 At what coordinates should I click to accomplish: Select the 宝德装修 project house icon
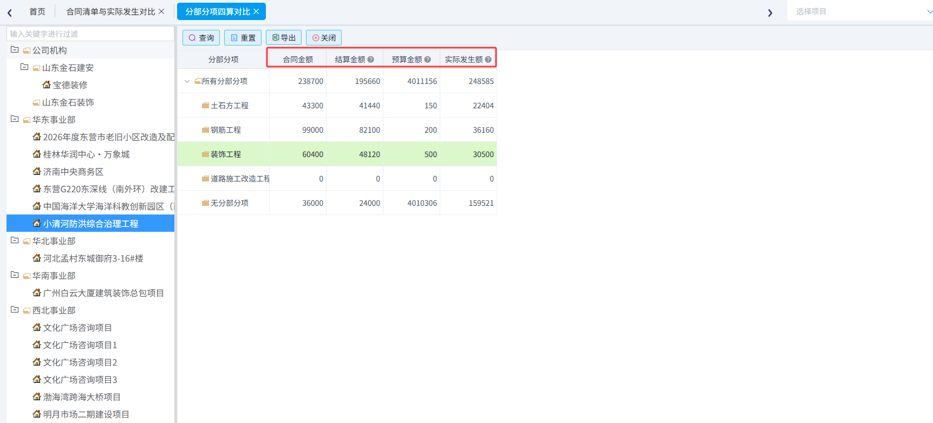47,84
